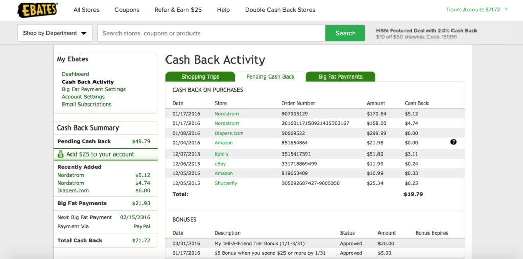
Task: Open Amazon store link dated 01/04/2016
Action: pyautogui.click(x=224, y=142)
